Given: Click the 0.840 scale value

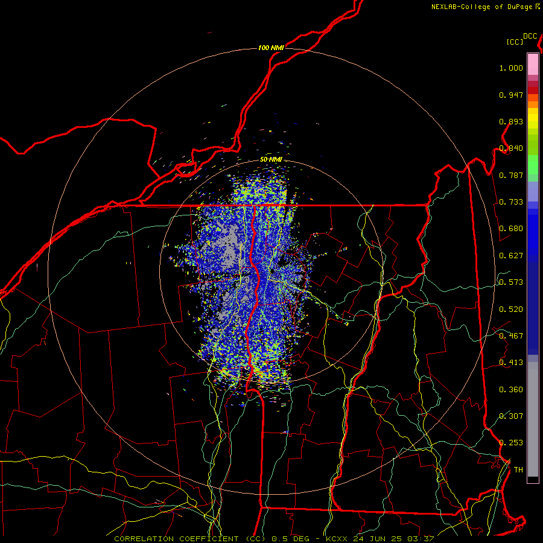Looking at the screenshot, I should (511, 148).
